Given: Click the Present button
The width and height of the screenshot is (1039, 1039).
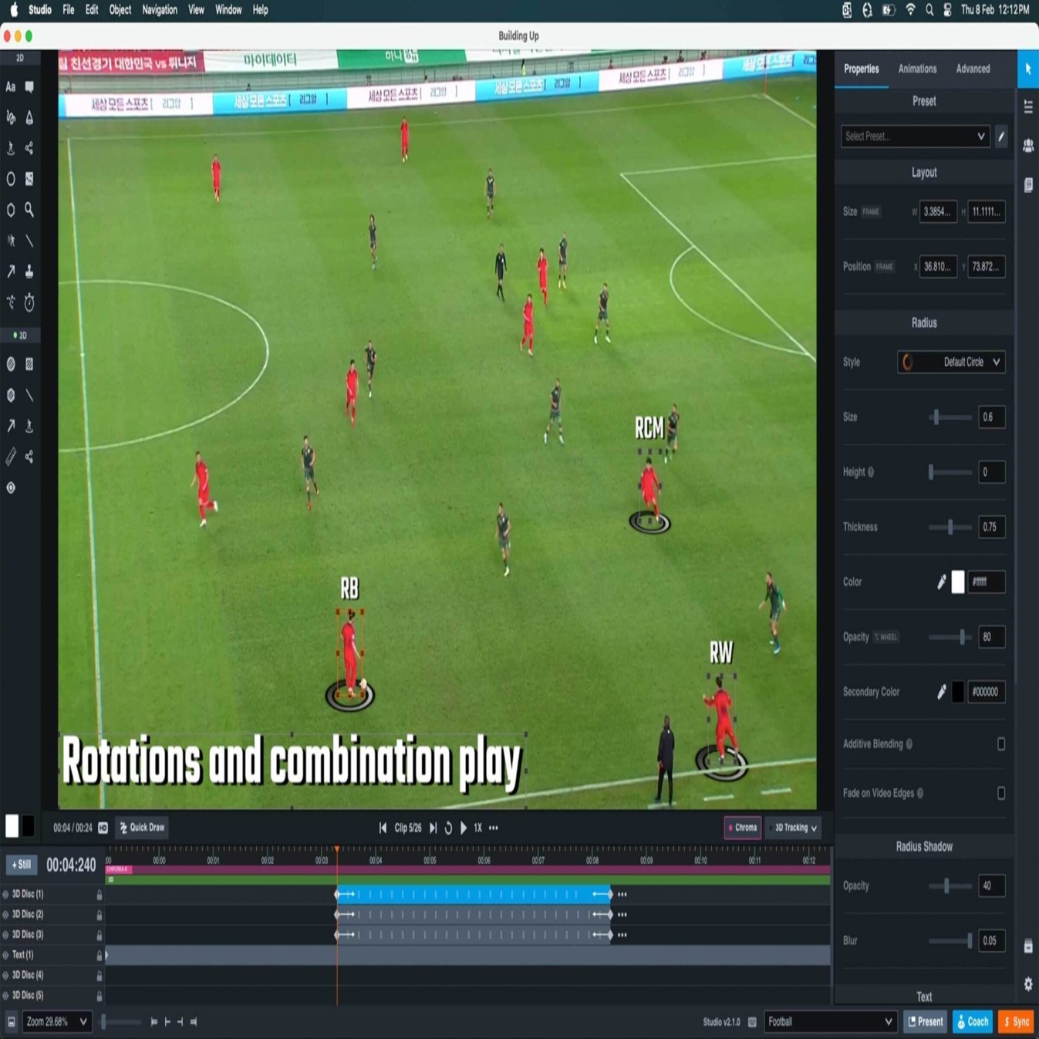Looking at the screenshot, I should [925, 1021].
